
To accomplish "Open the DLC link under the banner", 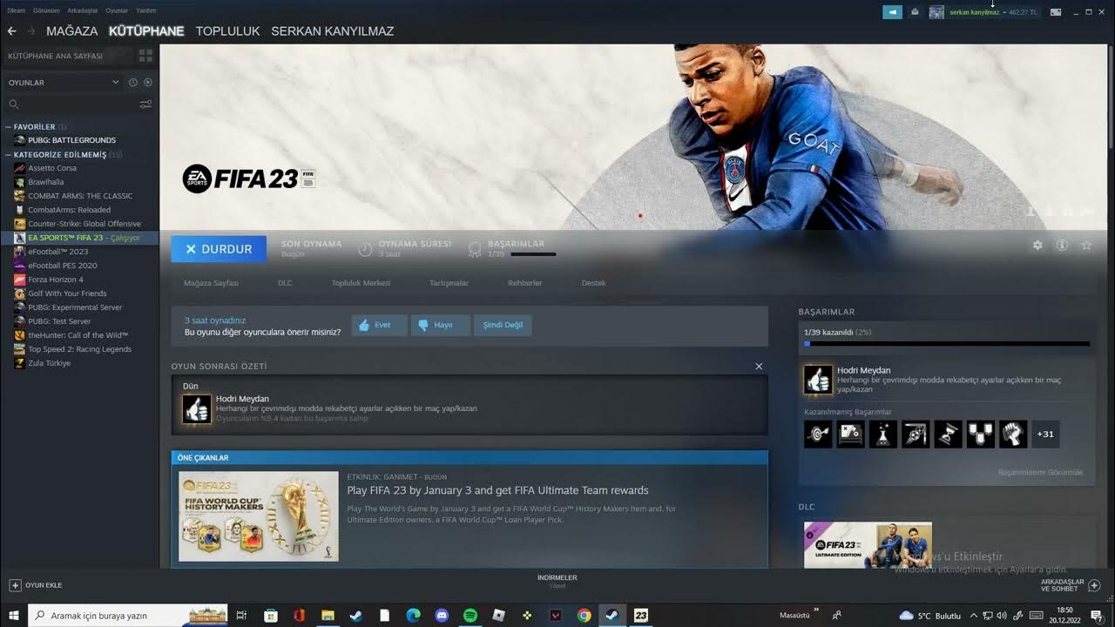I will click(x=285, y=283).
